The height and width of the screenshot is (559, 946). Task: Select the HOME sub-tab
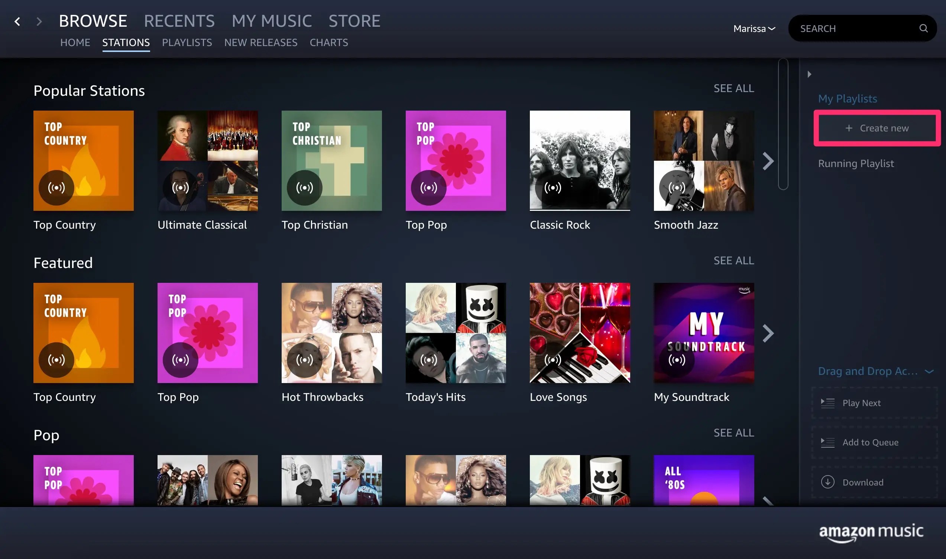75,43
